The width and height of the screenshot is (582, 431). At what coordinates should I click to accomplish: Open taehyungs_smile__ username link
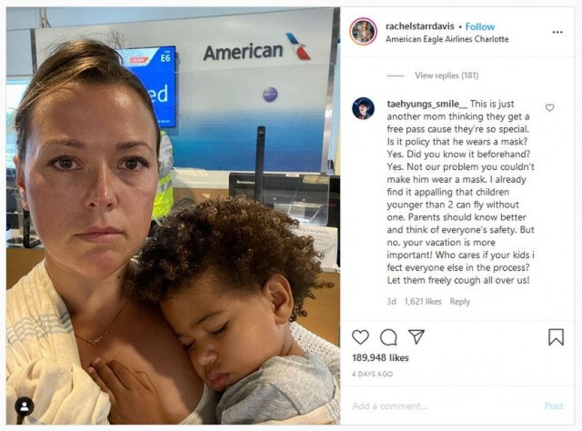(427, 104)
